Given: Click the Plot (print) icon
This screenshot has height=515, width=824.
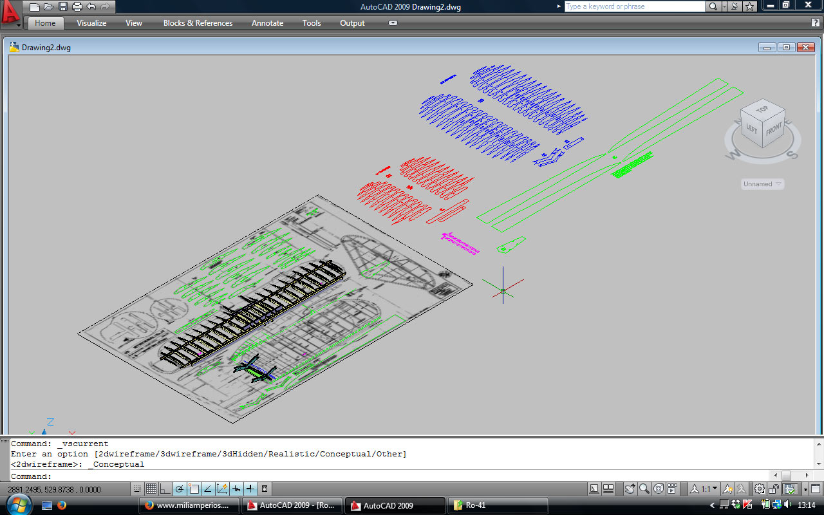Looking at the screenshot, I should coord(77,7).
